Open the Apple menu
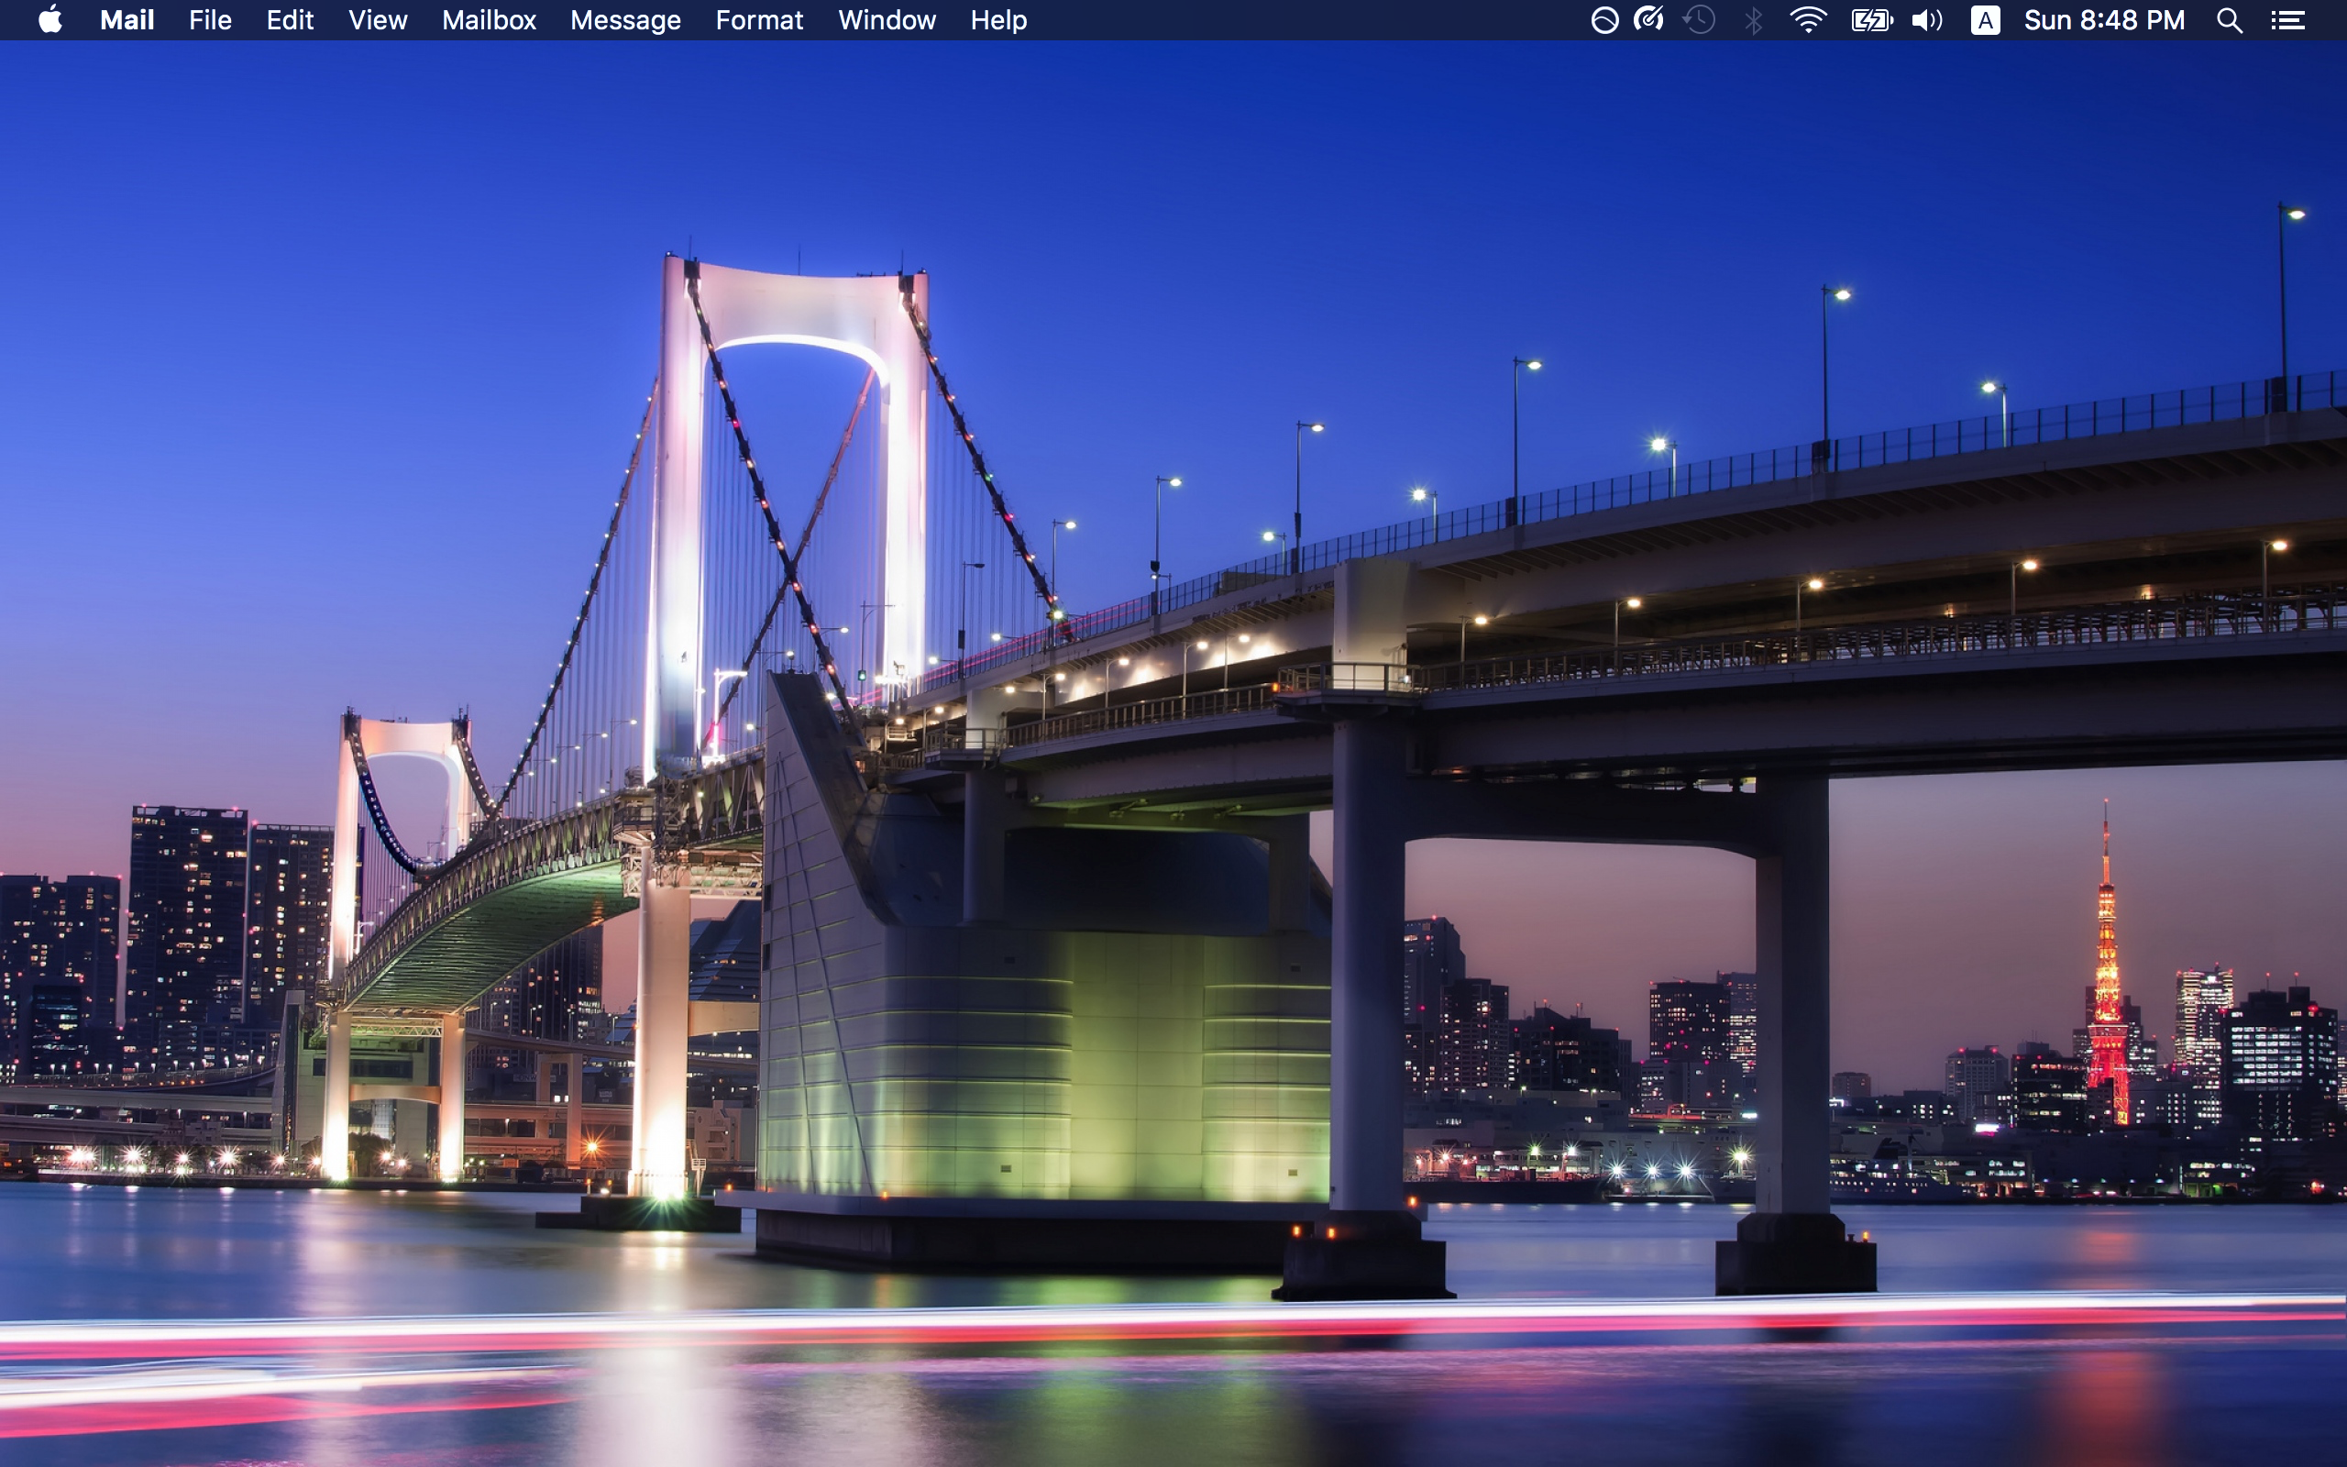This screenshot has width=2347, height=1467. tap(50, 19)
